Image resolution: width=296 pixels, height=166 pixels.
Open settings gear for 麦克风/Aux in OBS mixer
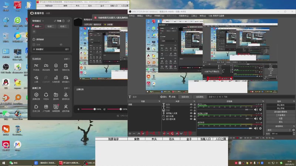[260, 110]
